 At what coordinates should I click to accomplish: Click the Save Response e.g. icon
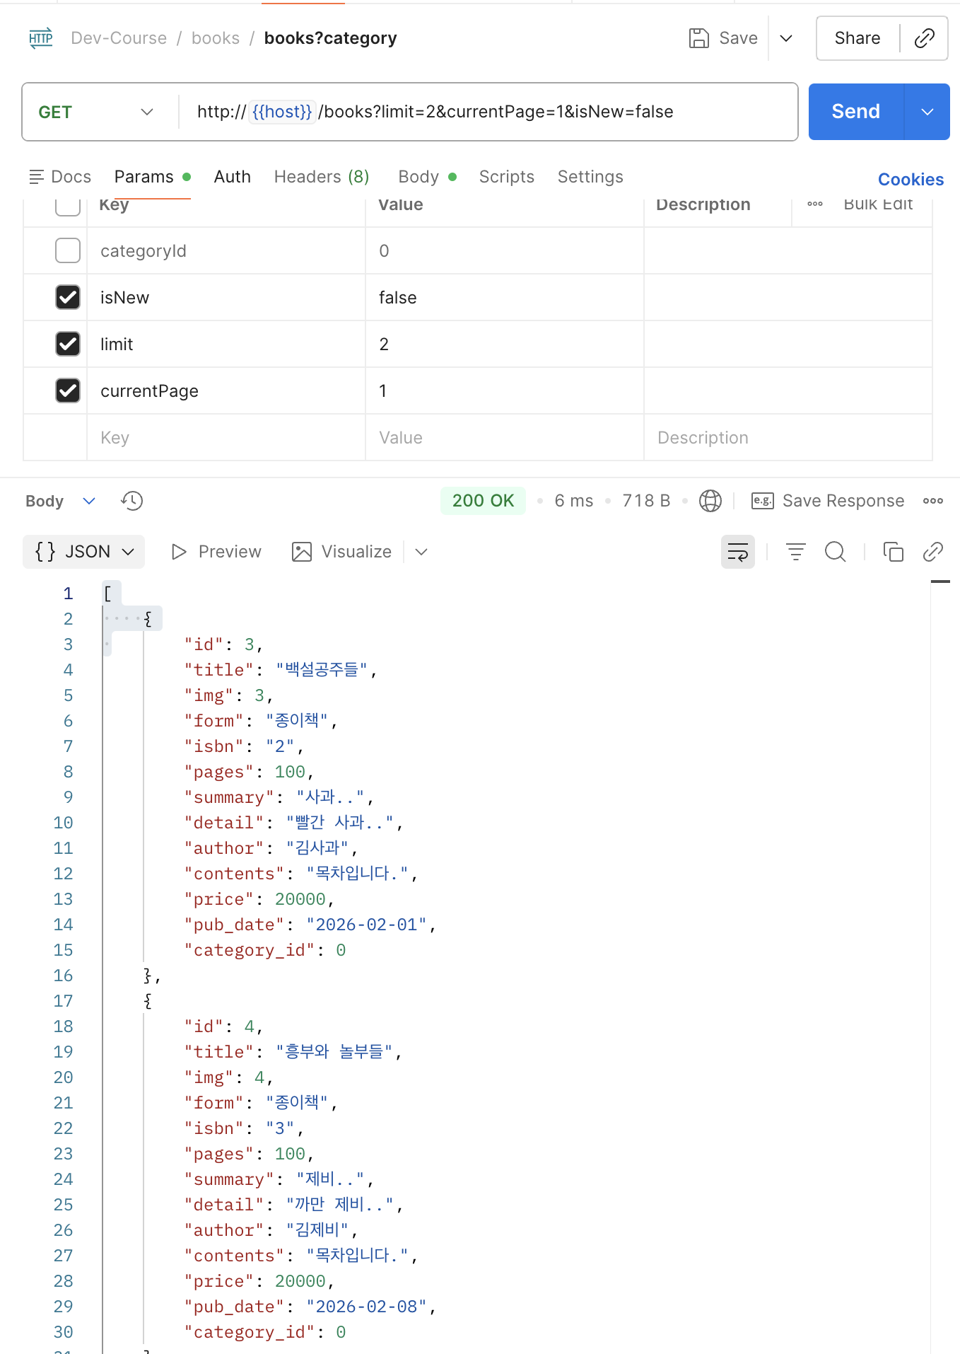pyautogui.click(x=762, y=501)
